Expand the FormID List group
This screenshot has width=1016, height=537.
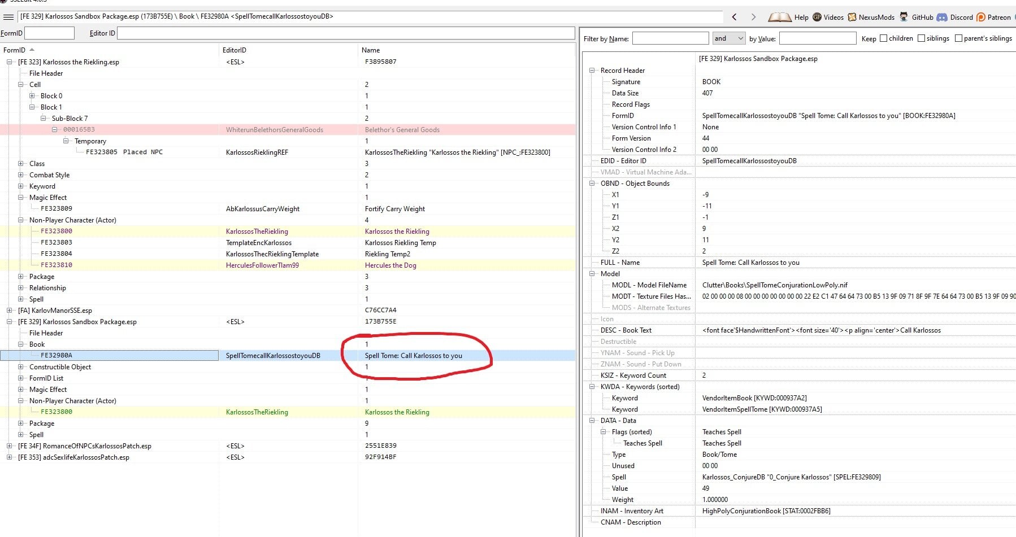[21, 378]
